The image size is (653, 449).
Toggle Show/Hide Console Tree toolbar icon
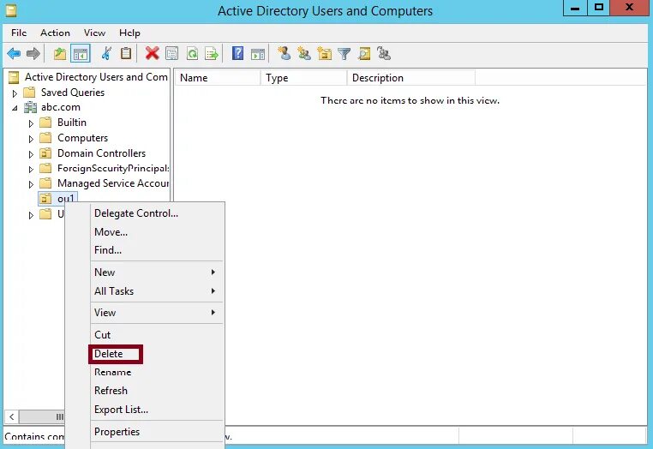80,54
